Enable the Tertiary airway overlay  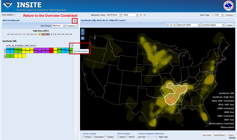tap(105, 137)
